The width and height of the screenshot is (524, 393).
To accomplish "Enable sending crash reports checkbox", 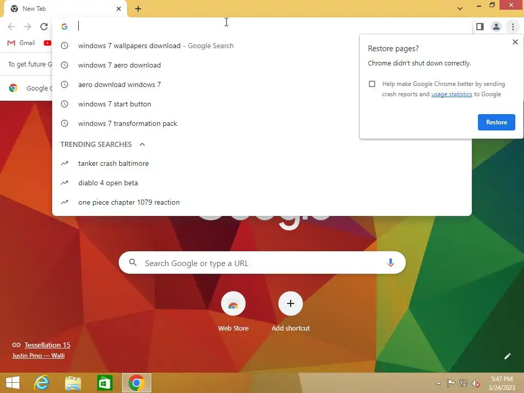I will [372, 84].
